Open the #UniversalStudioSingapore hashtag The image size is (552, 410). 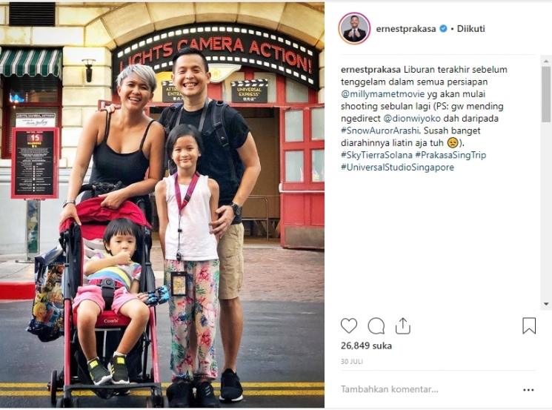click(x=397, y=168)
